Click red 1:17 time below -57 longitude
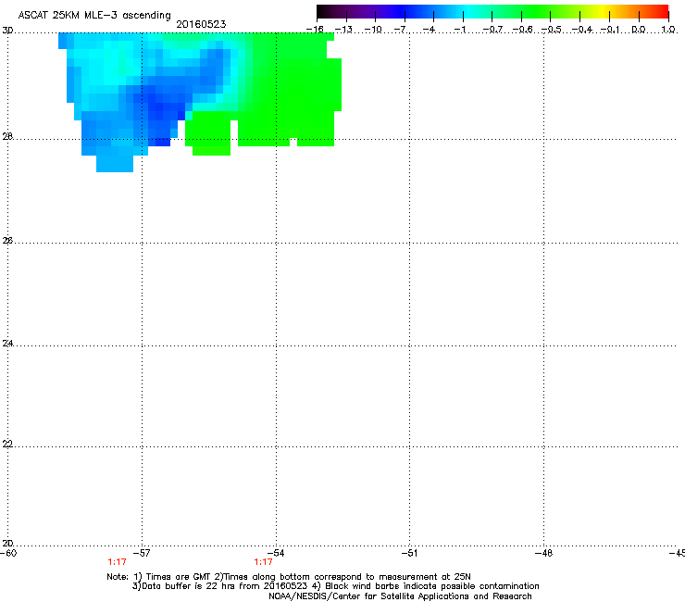The width and height of the screenshot is (685, 602). [x=117, y=562]
